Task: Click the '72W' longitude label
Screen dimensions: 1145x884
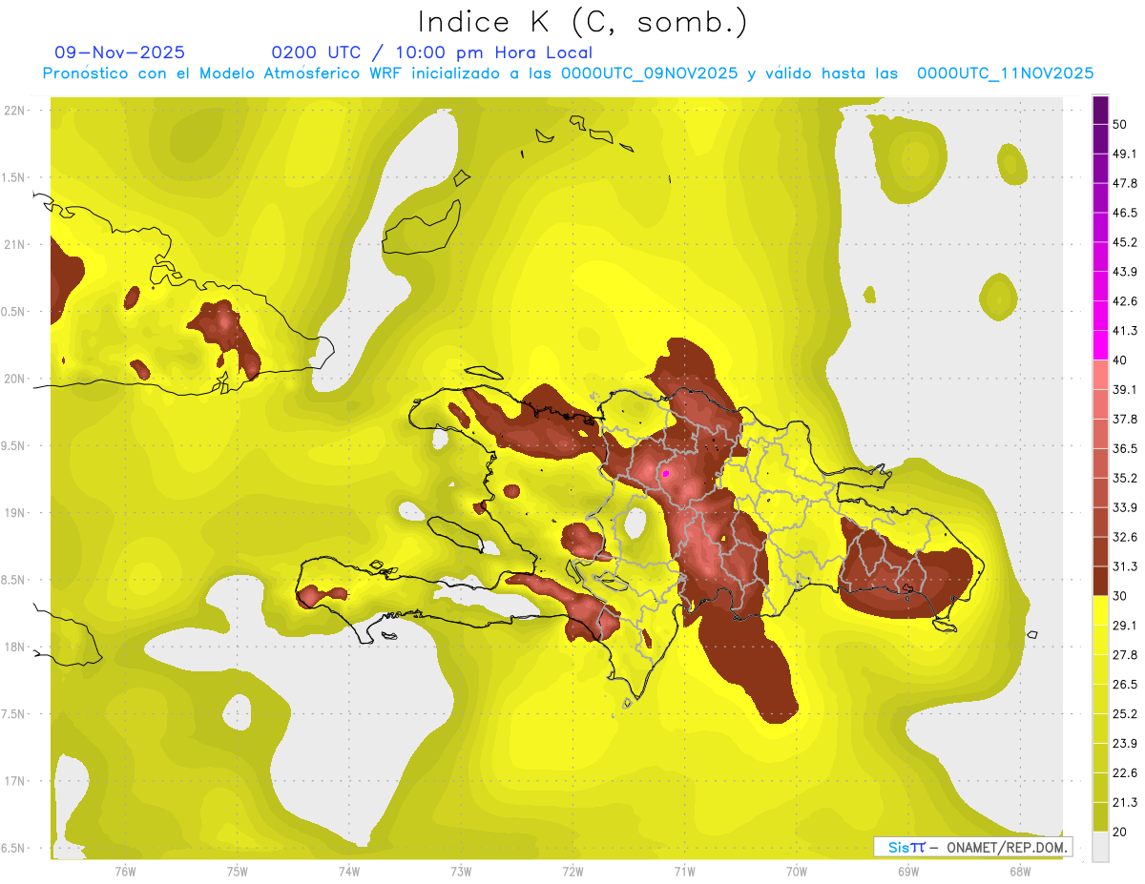Action: [572, 872]
